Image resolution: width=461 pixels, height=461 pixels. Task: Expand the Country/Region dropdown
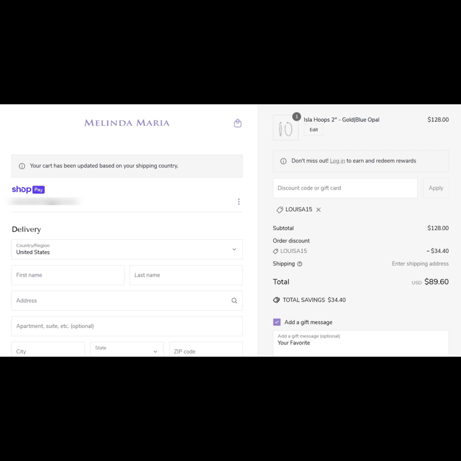pos(127,250)
